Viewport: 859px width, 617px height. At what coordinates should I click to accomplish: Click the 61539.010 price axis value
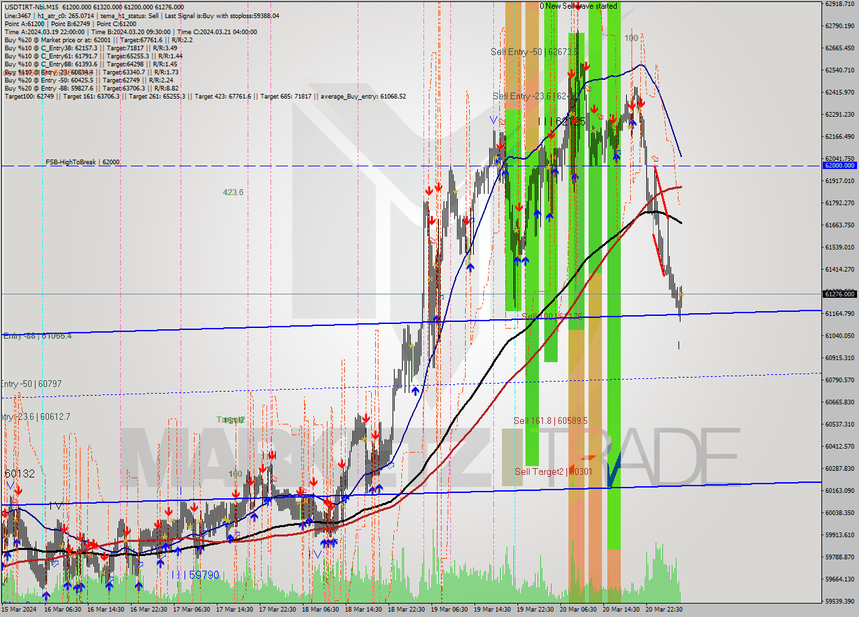coord(840,247)
